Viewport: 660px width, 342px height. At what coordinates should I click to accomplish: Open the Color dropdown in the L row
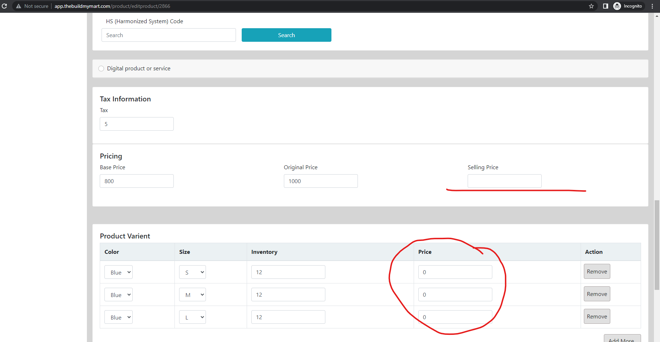coord(118,317)
